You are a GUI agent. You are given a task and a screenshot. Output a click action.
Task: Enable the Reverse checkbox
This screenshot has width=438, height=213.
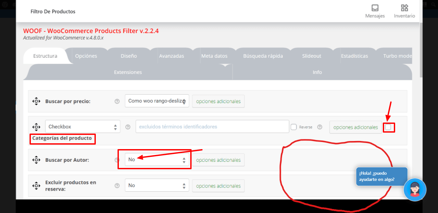(294, 127)
